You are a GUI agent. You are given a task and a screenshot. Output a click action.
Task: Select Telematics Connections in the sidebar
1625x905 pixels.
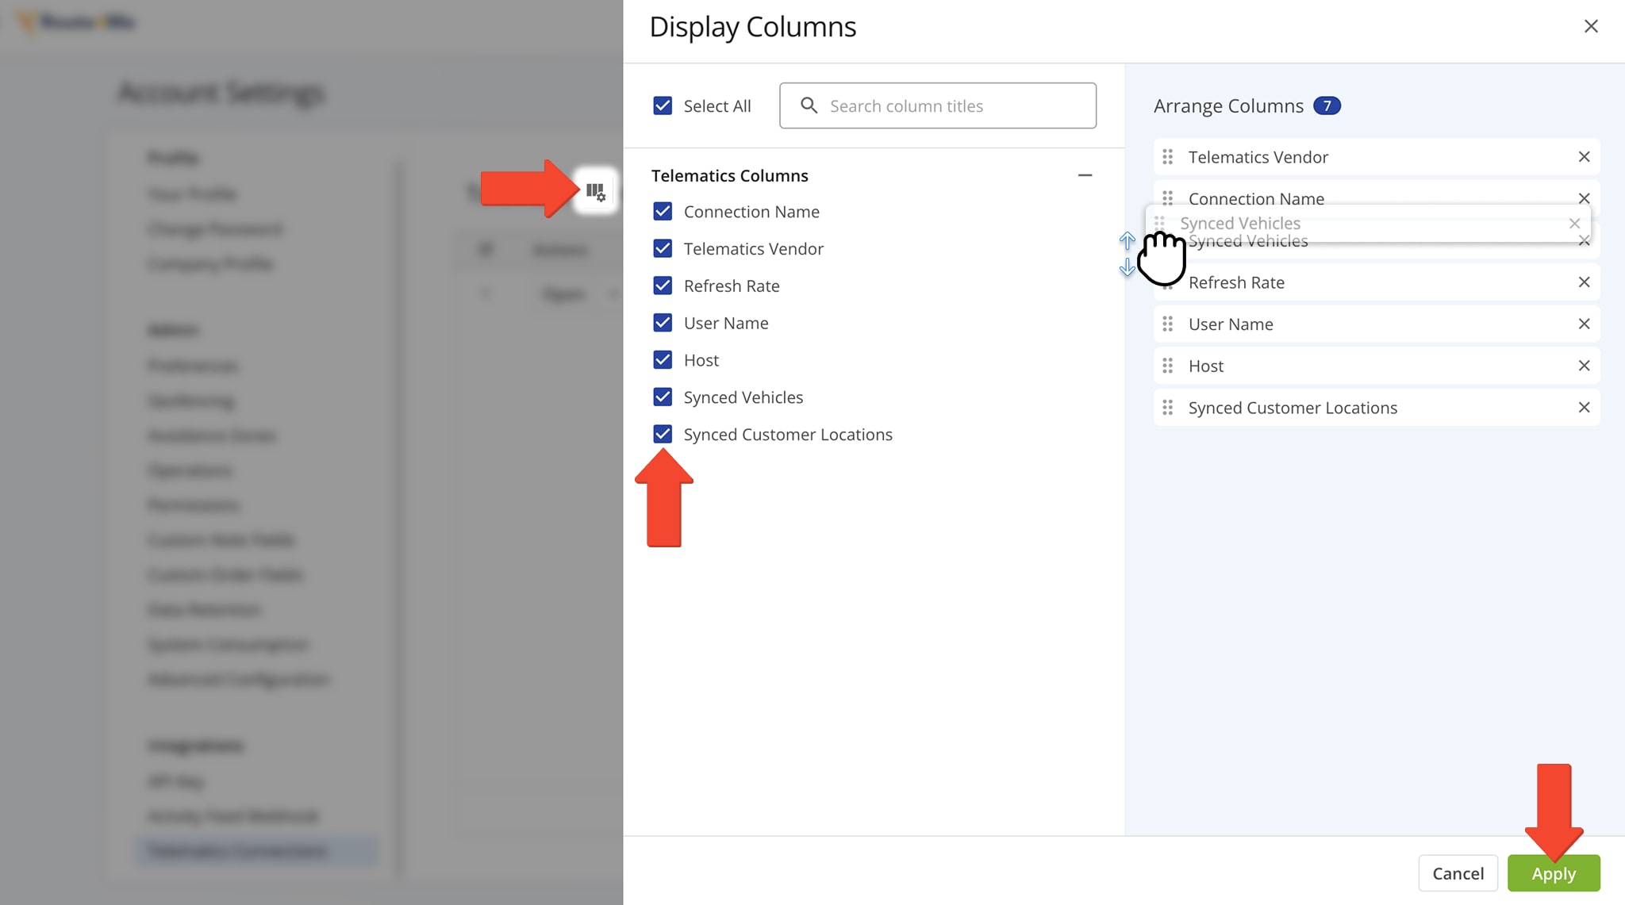tap(236, 850)
